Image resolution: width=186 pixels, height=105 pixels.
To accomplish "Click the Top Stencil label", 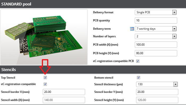I will point(8,77).
